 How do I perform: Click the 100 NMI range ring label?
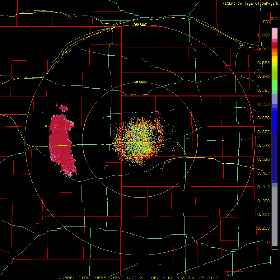click(x=140, y=25)
